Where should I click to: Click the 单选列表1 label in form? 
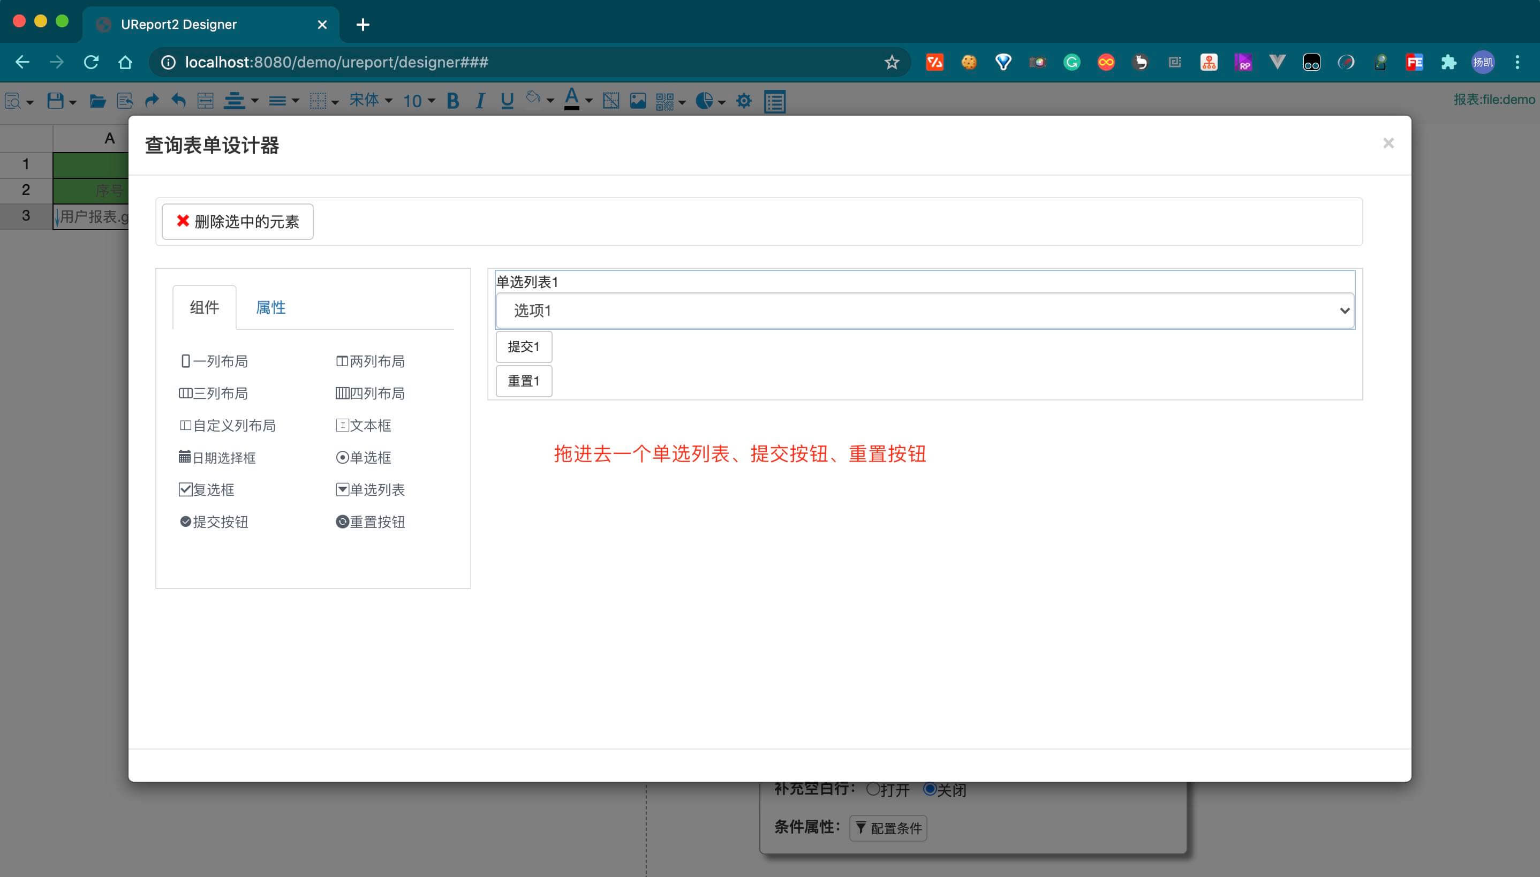tap(527, 282)
